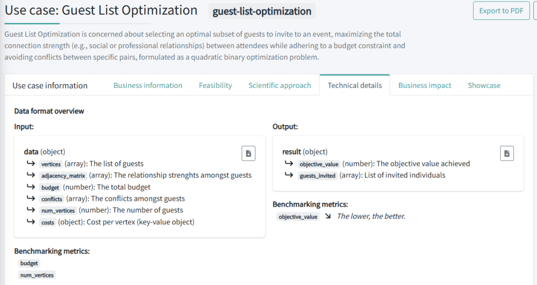The width and height of the screenshot is (537, 285).
Task: Click the guest-list-optimization slug badge
Action: [x=262, y=11]
